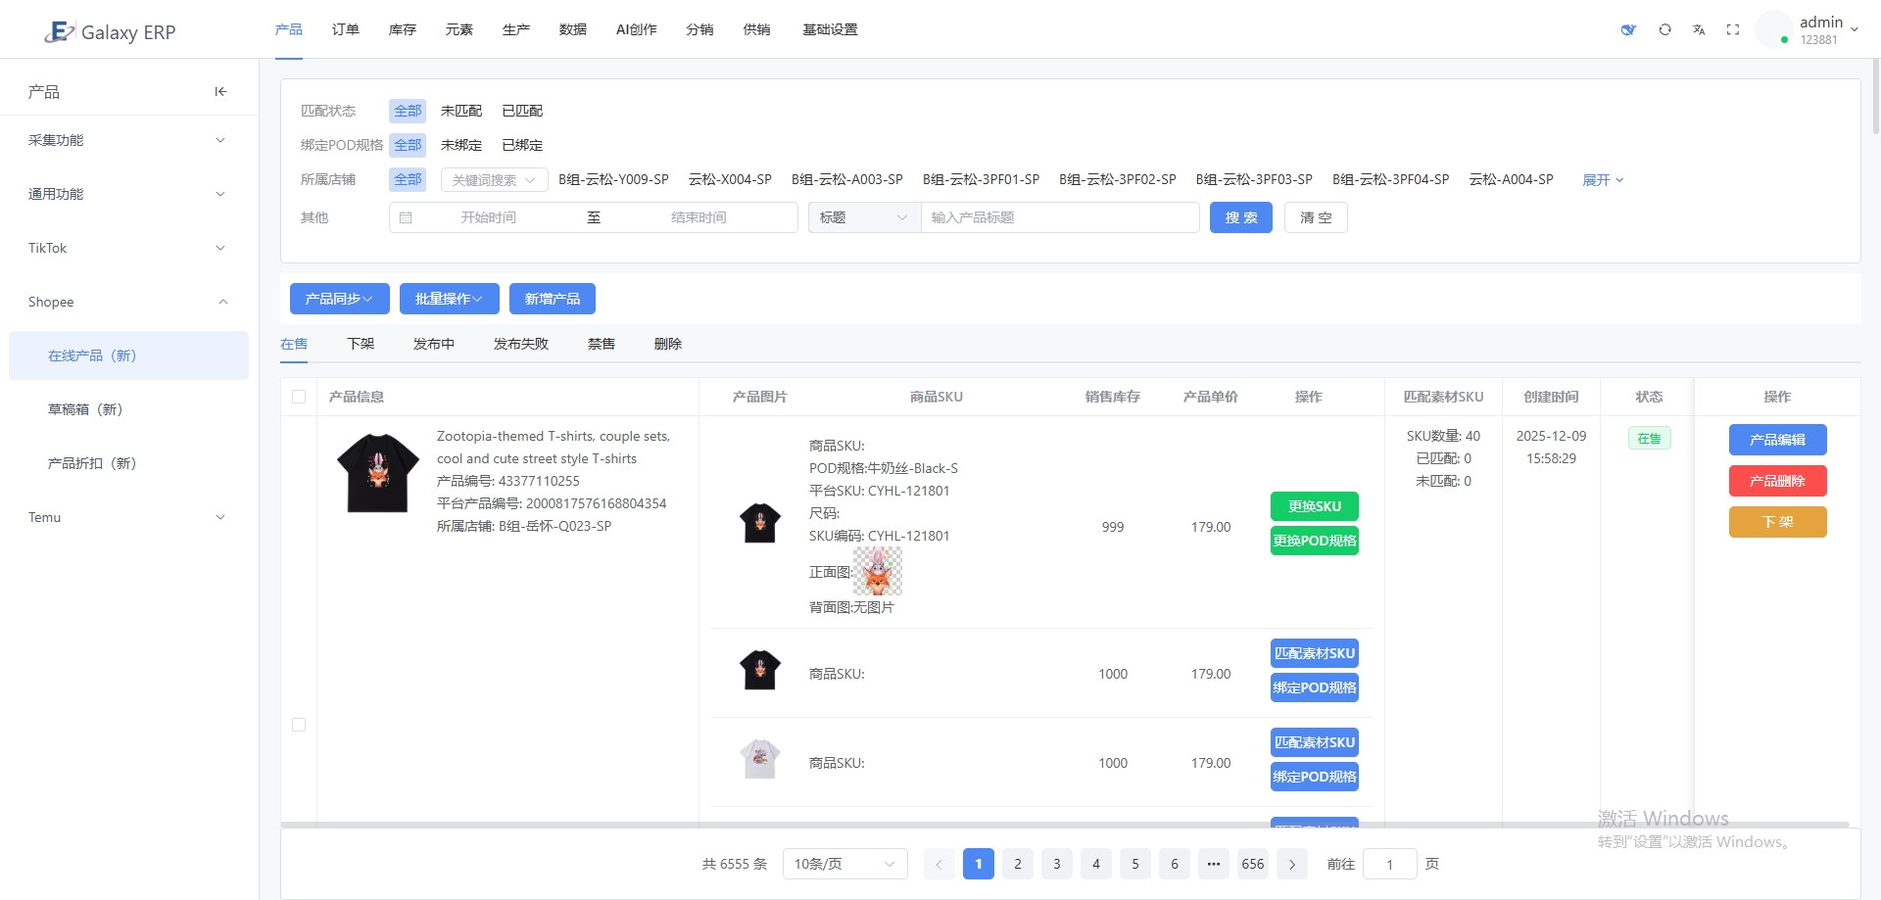
Task: Click the calendar icon in date range field
Action: click(x=406, y=217)
